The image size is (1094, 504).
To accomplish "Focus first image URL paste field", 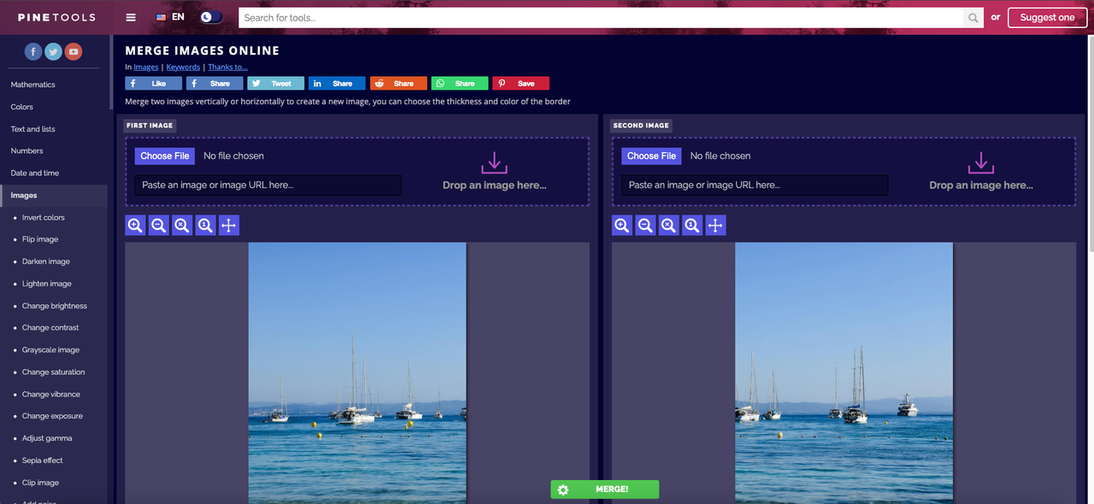I will pos(268,185).
